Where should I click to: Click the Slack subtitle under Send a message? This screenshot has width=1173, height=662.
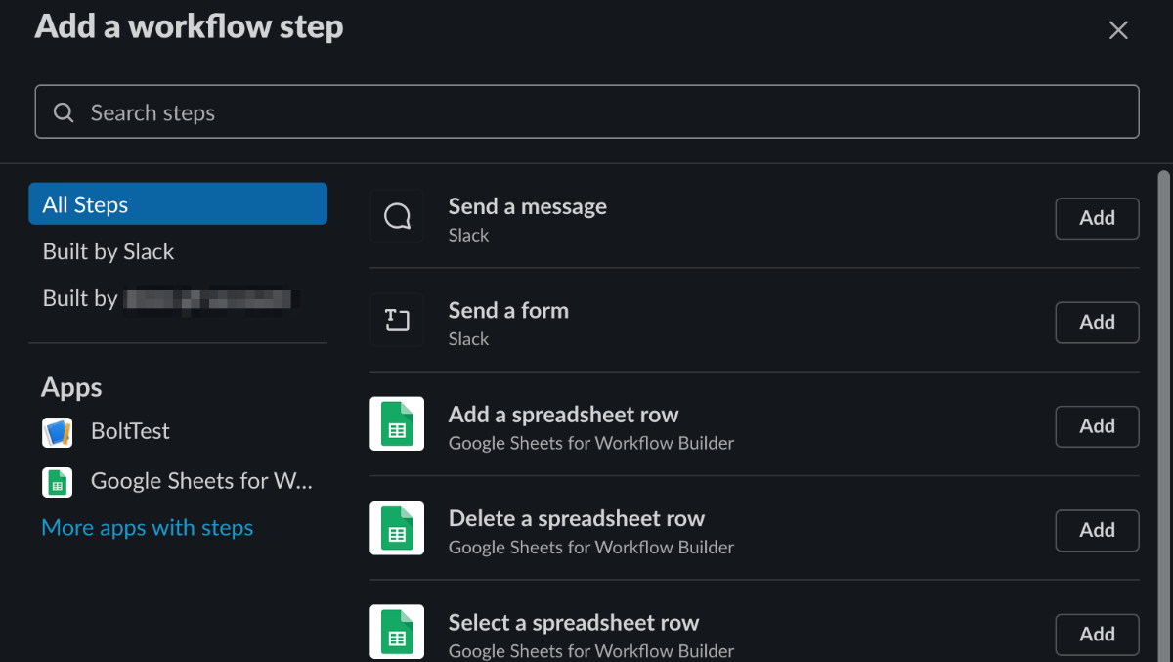pos(469,235)
